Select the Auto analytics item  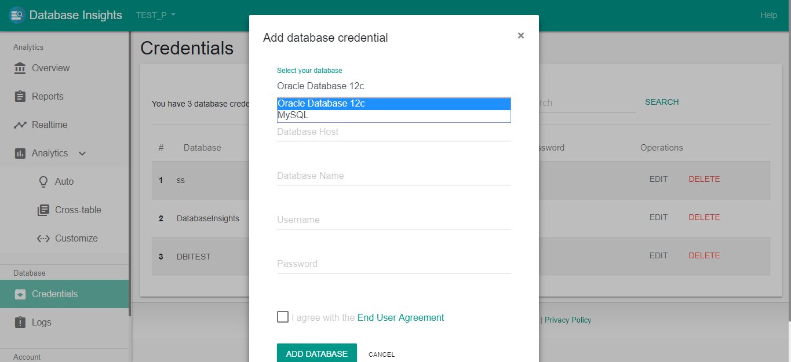pyautogui.click(x=64, y=182)
